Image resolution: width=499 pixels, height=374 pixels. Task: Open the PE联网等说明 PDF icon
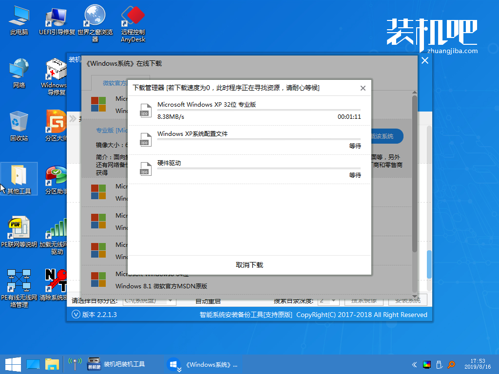point(19,230)
